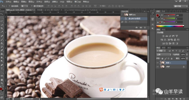Filter layers by type layers (T icon)
The image size is (189, 100).
point(176,51)
